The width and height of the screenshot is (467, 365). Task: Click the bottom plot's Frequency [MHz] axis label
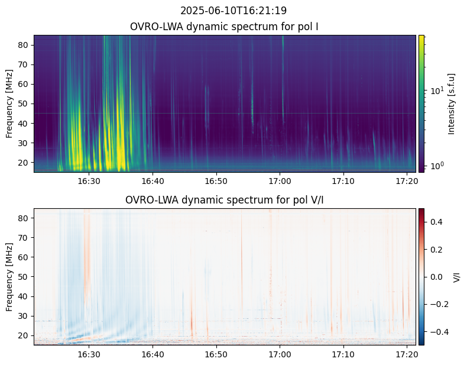[9, 276]
